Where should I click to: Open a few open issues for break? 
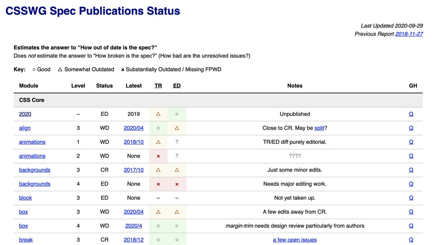coord(295,240)
